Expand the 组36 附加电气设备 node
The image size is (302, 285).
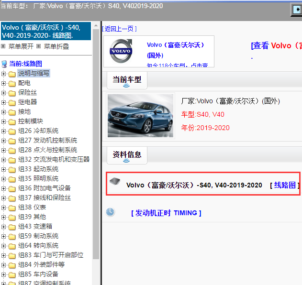pos(3,188)
